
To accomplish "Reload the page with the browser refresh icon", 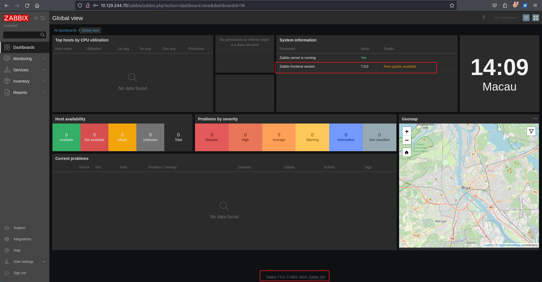I will coord(27,5).
